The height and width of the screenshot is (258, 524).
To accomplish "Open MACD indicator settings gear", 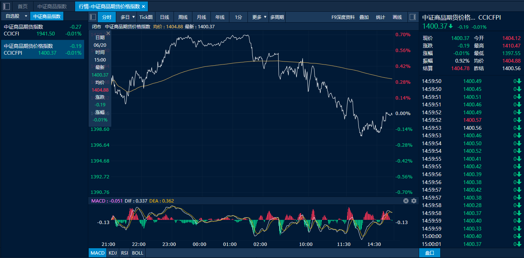I will click(x=414, y=201).
